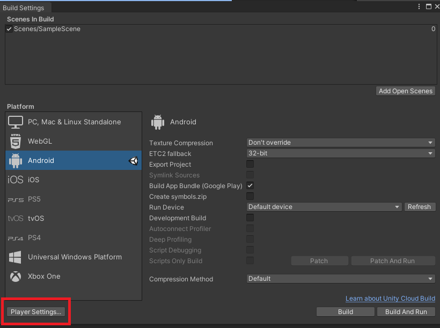
Task: Maximize the Build Settings window
Action: click(429, 6)
